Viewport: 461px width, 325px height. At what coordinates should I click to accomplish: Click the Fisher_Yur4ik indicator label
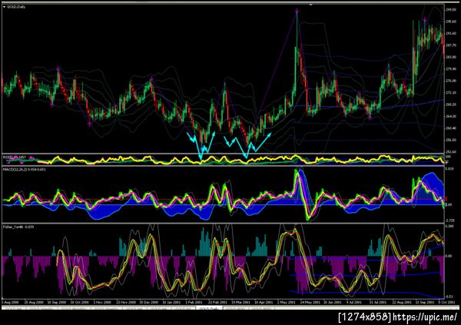[x=18, y=227]
